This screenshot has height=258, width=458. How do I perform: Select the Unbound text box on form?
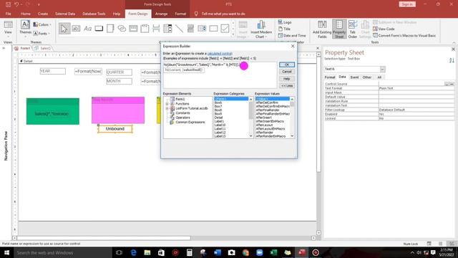pos(115,129)
